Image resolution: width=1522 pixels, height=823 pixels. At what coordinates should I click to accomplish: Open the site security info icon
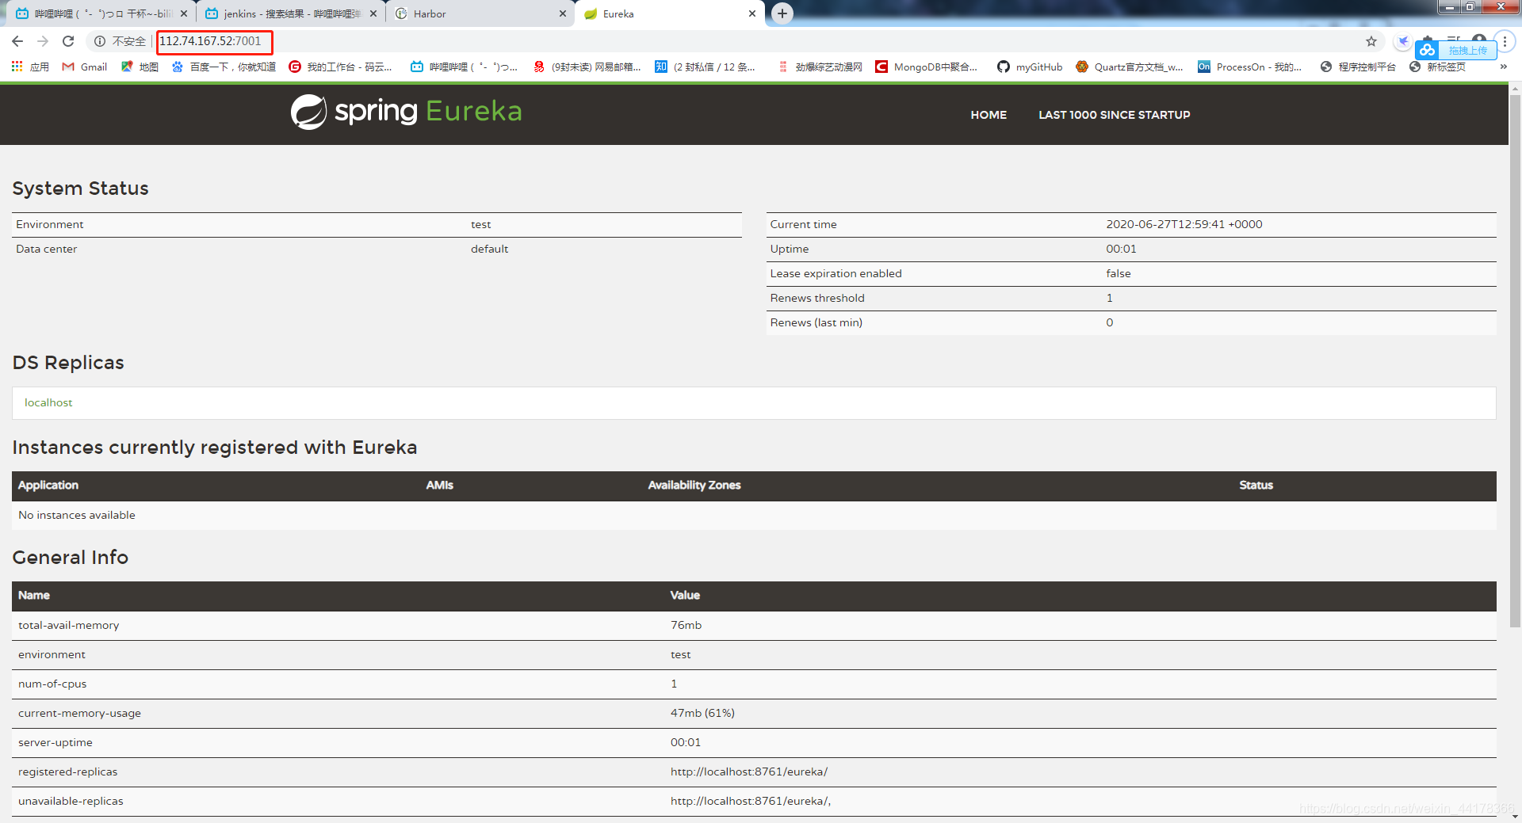[100, 41]
